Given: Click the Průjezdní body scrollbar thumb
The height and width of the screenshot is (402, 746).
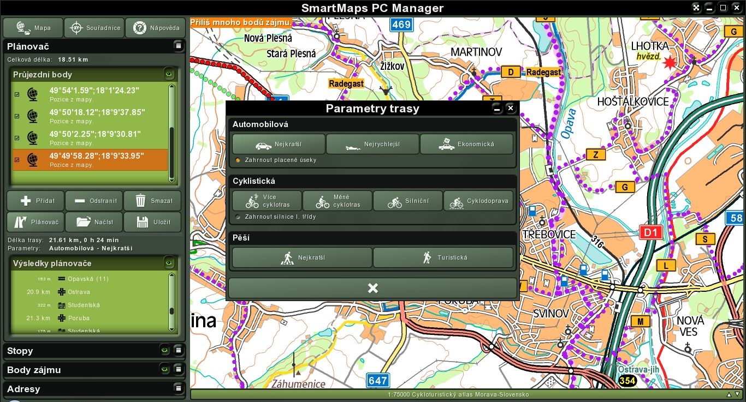Looking at the screenshot, I should click(x=171, y=152).
